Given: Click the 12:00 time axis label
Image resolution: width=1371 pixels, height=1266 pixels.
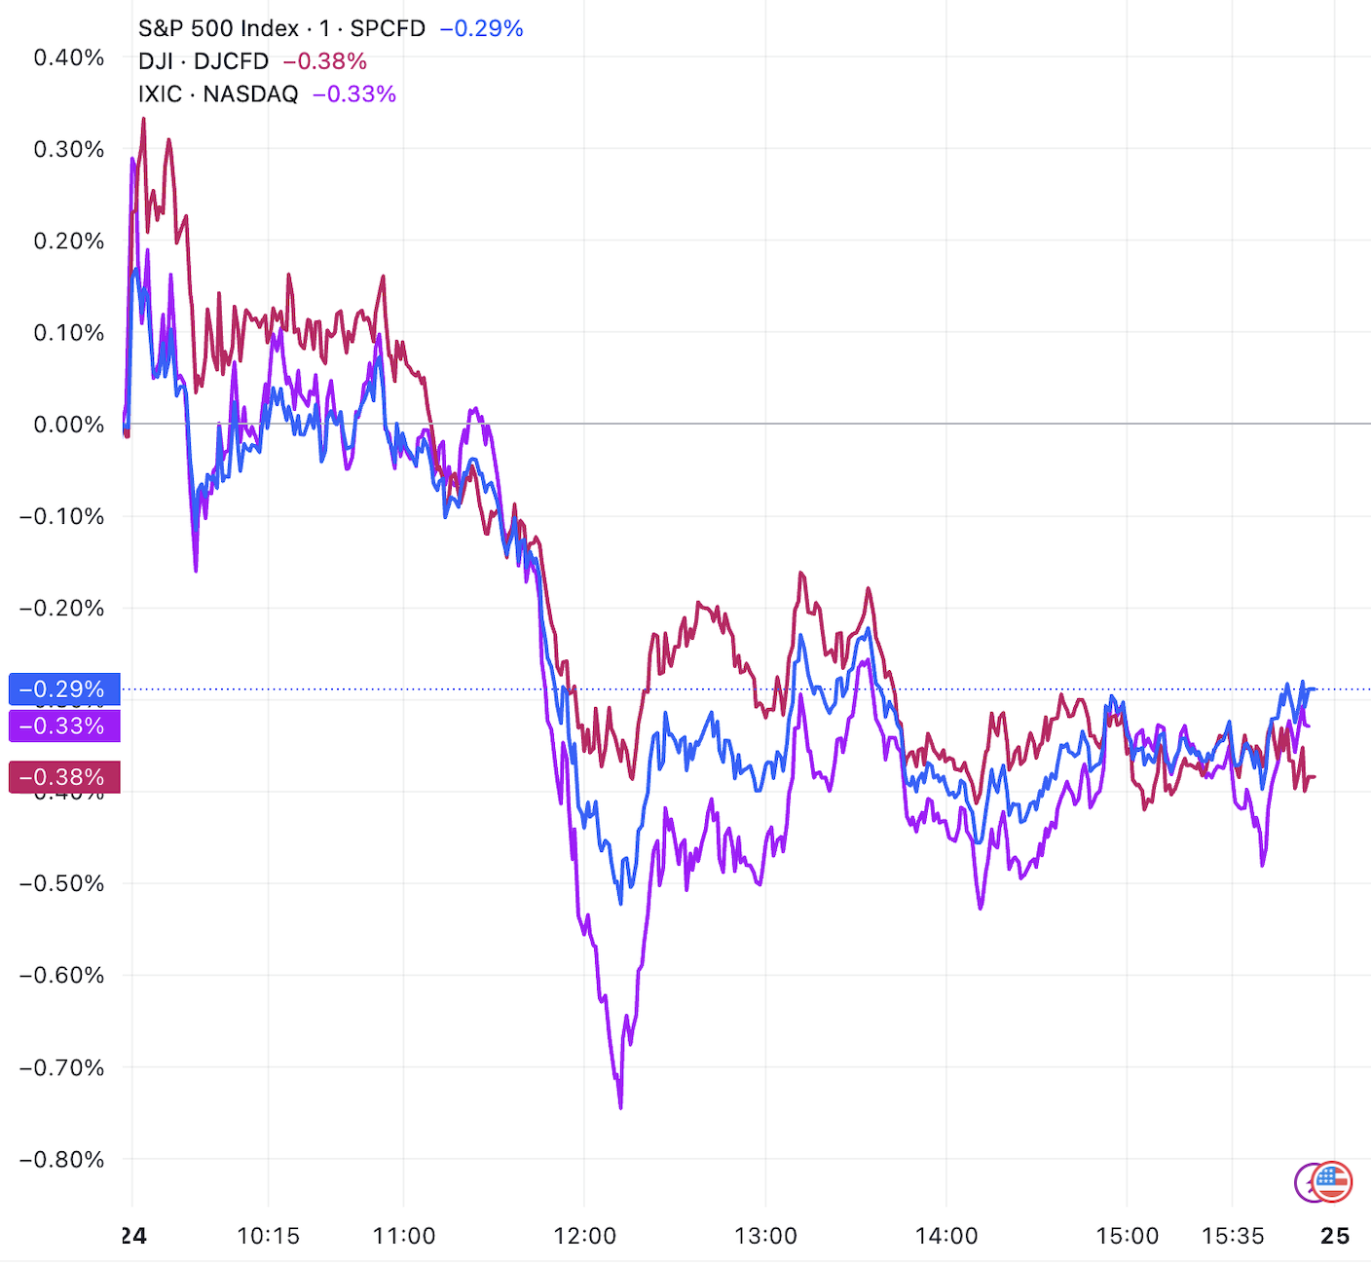Looking at the screenshot, I should click(x=584, y=1236).
